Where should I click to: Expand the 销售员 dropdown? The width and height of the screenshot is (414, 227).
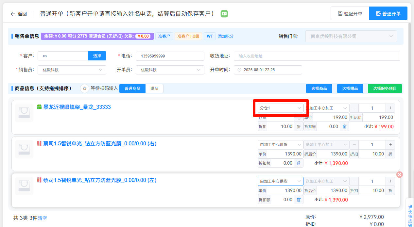(72, 70)
